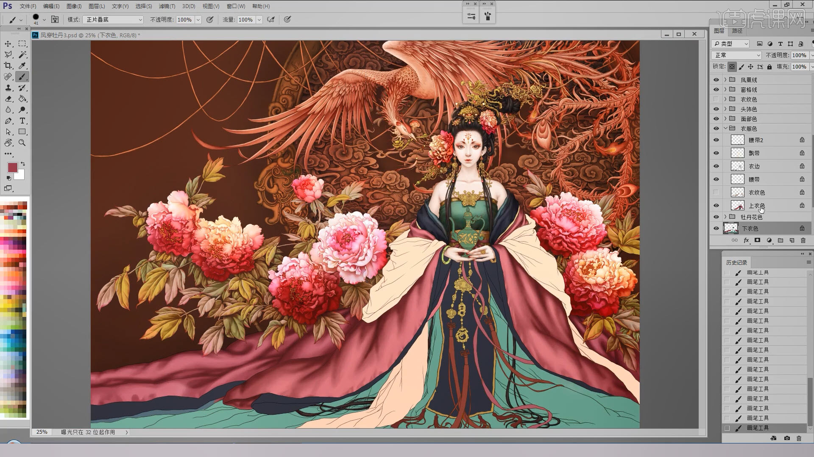Screen dimensions: 814x457
Task: Hide the 下衣色 layer
Action: pyautogui.click(x=716, y=228)
